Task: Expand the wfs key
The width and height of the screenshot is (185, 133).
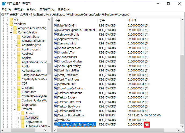Action: tap(7, 20)
